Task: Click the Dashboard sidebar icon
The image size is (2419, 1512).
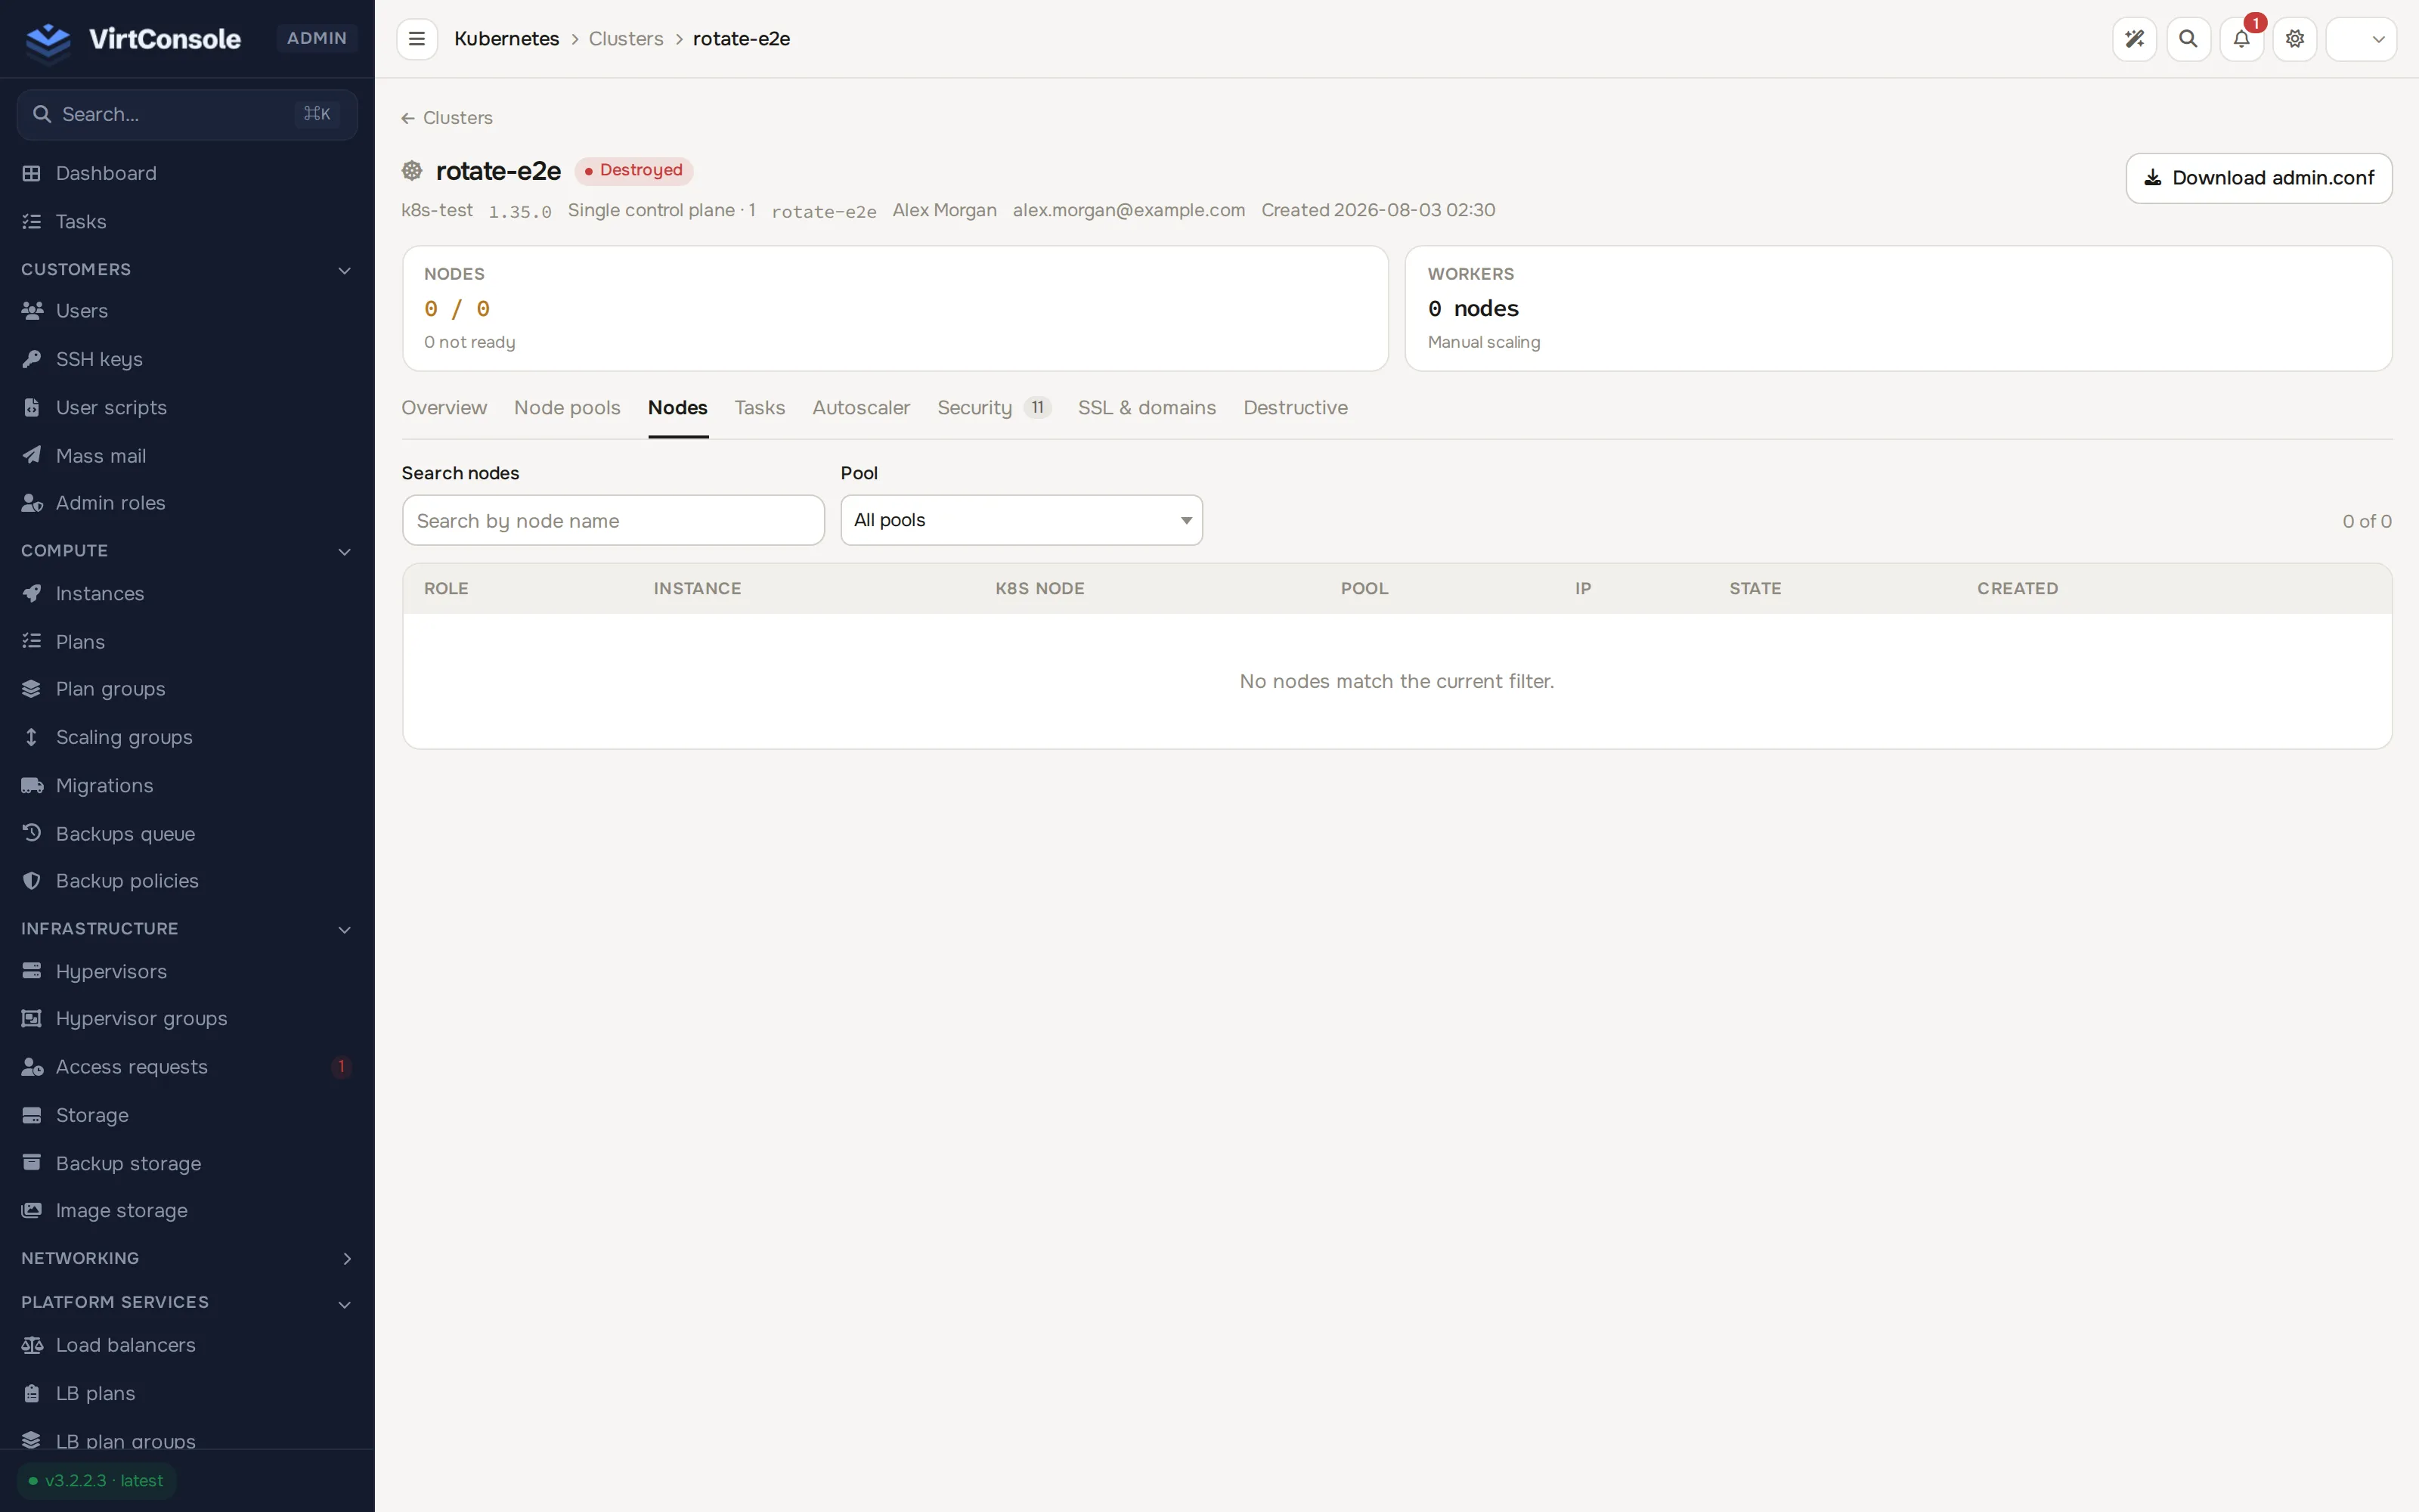Action: point(32,173)
